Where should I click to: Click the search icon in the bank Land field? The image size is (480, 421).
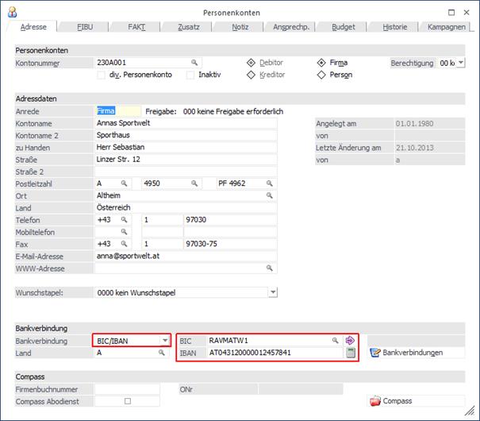(x=162, y=353)
